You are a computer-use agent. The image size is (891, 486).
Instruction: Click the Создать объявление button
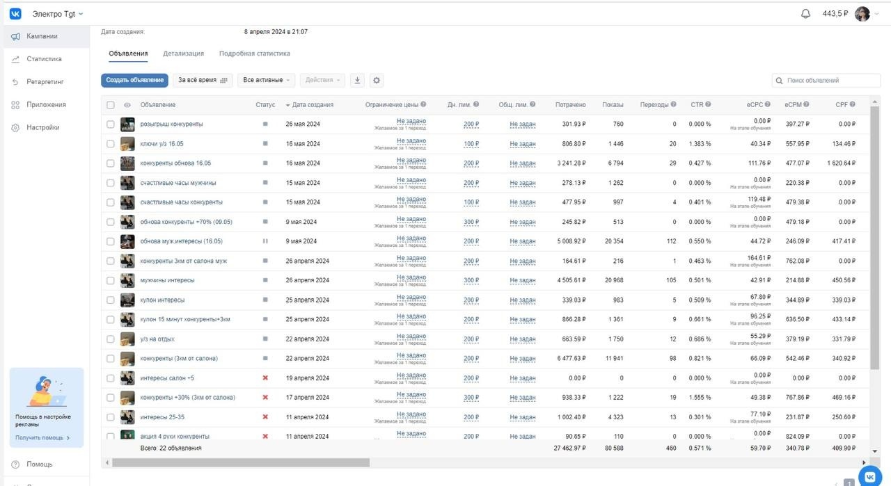[x=135, y=80]
